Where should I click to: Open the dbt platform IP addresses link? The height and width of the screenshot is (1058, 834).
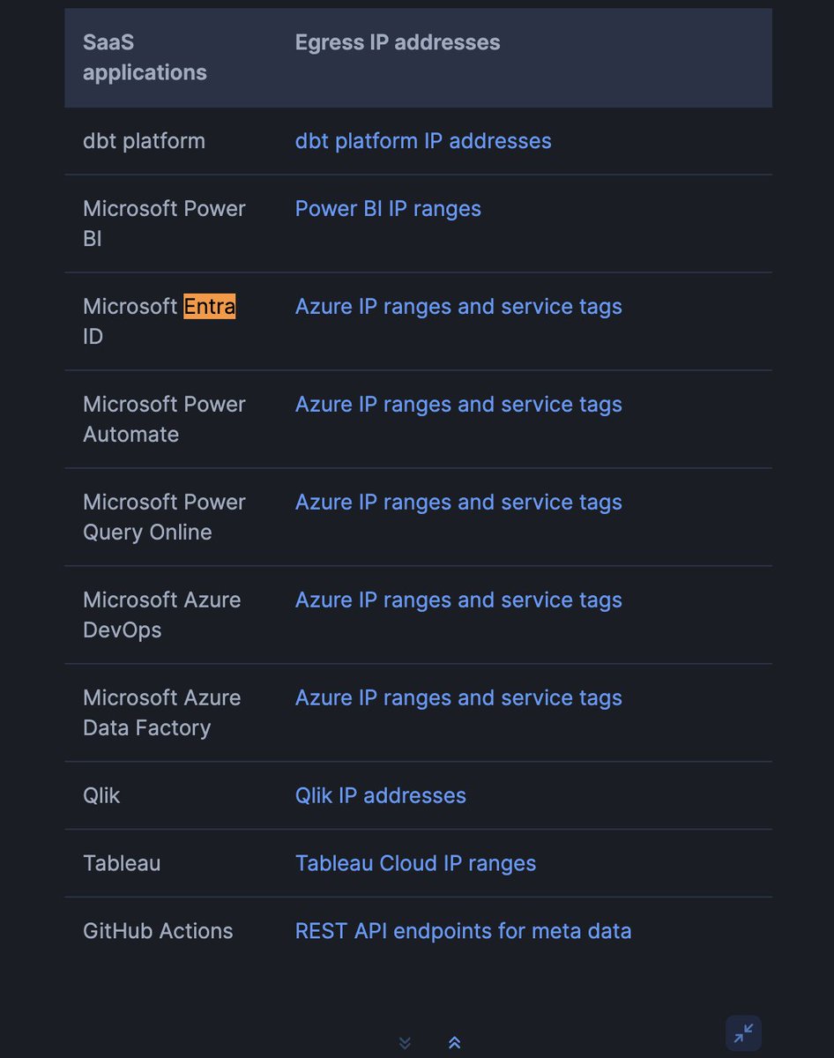click(423, 141)
